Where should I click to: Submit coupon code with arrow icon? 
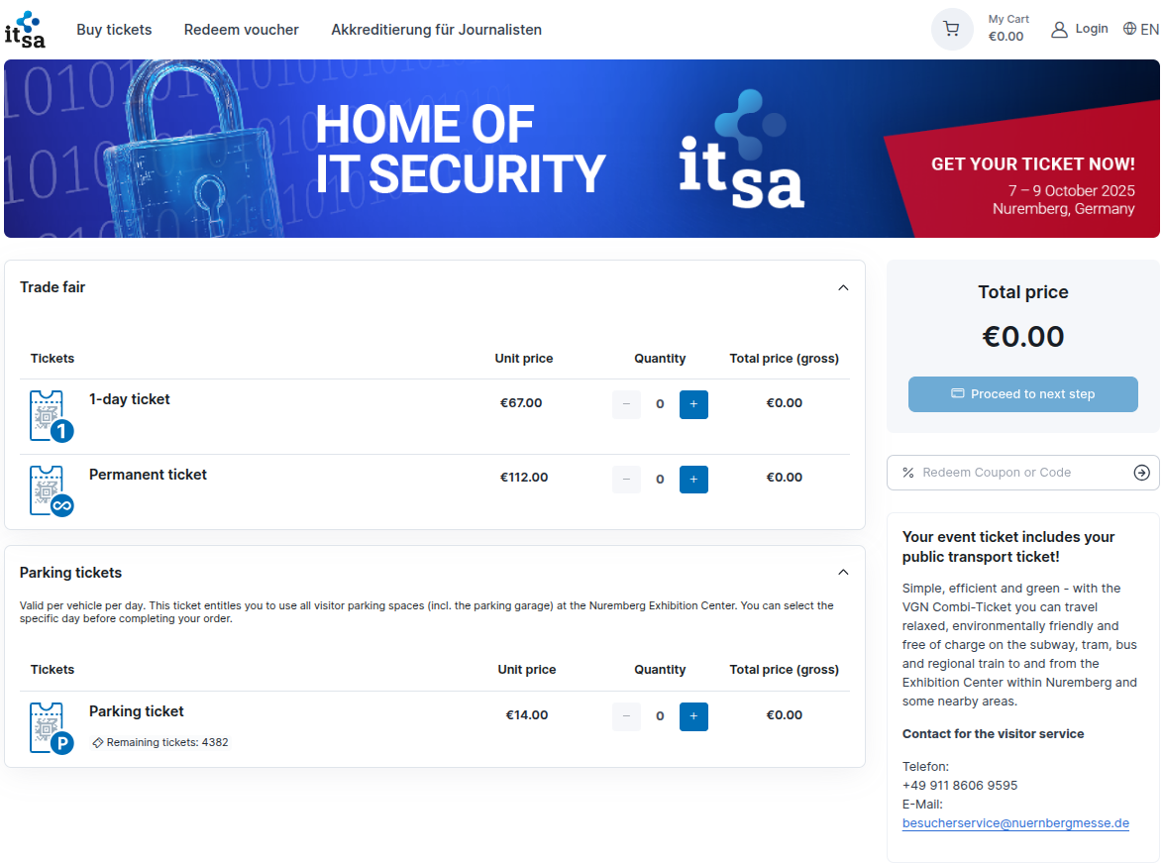1141,473
